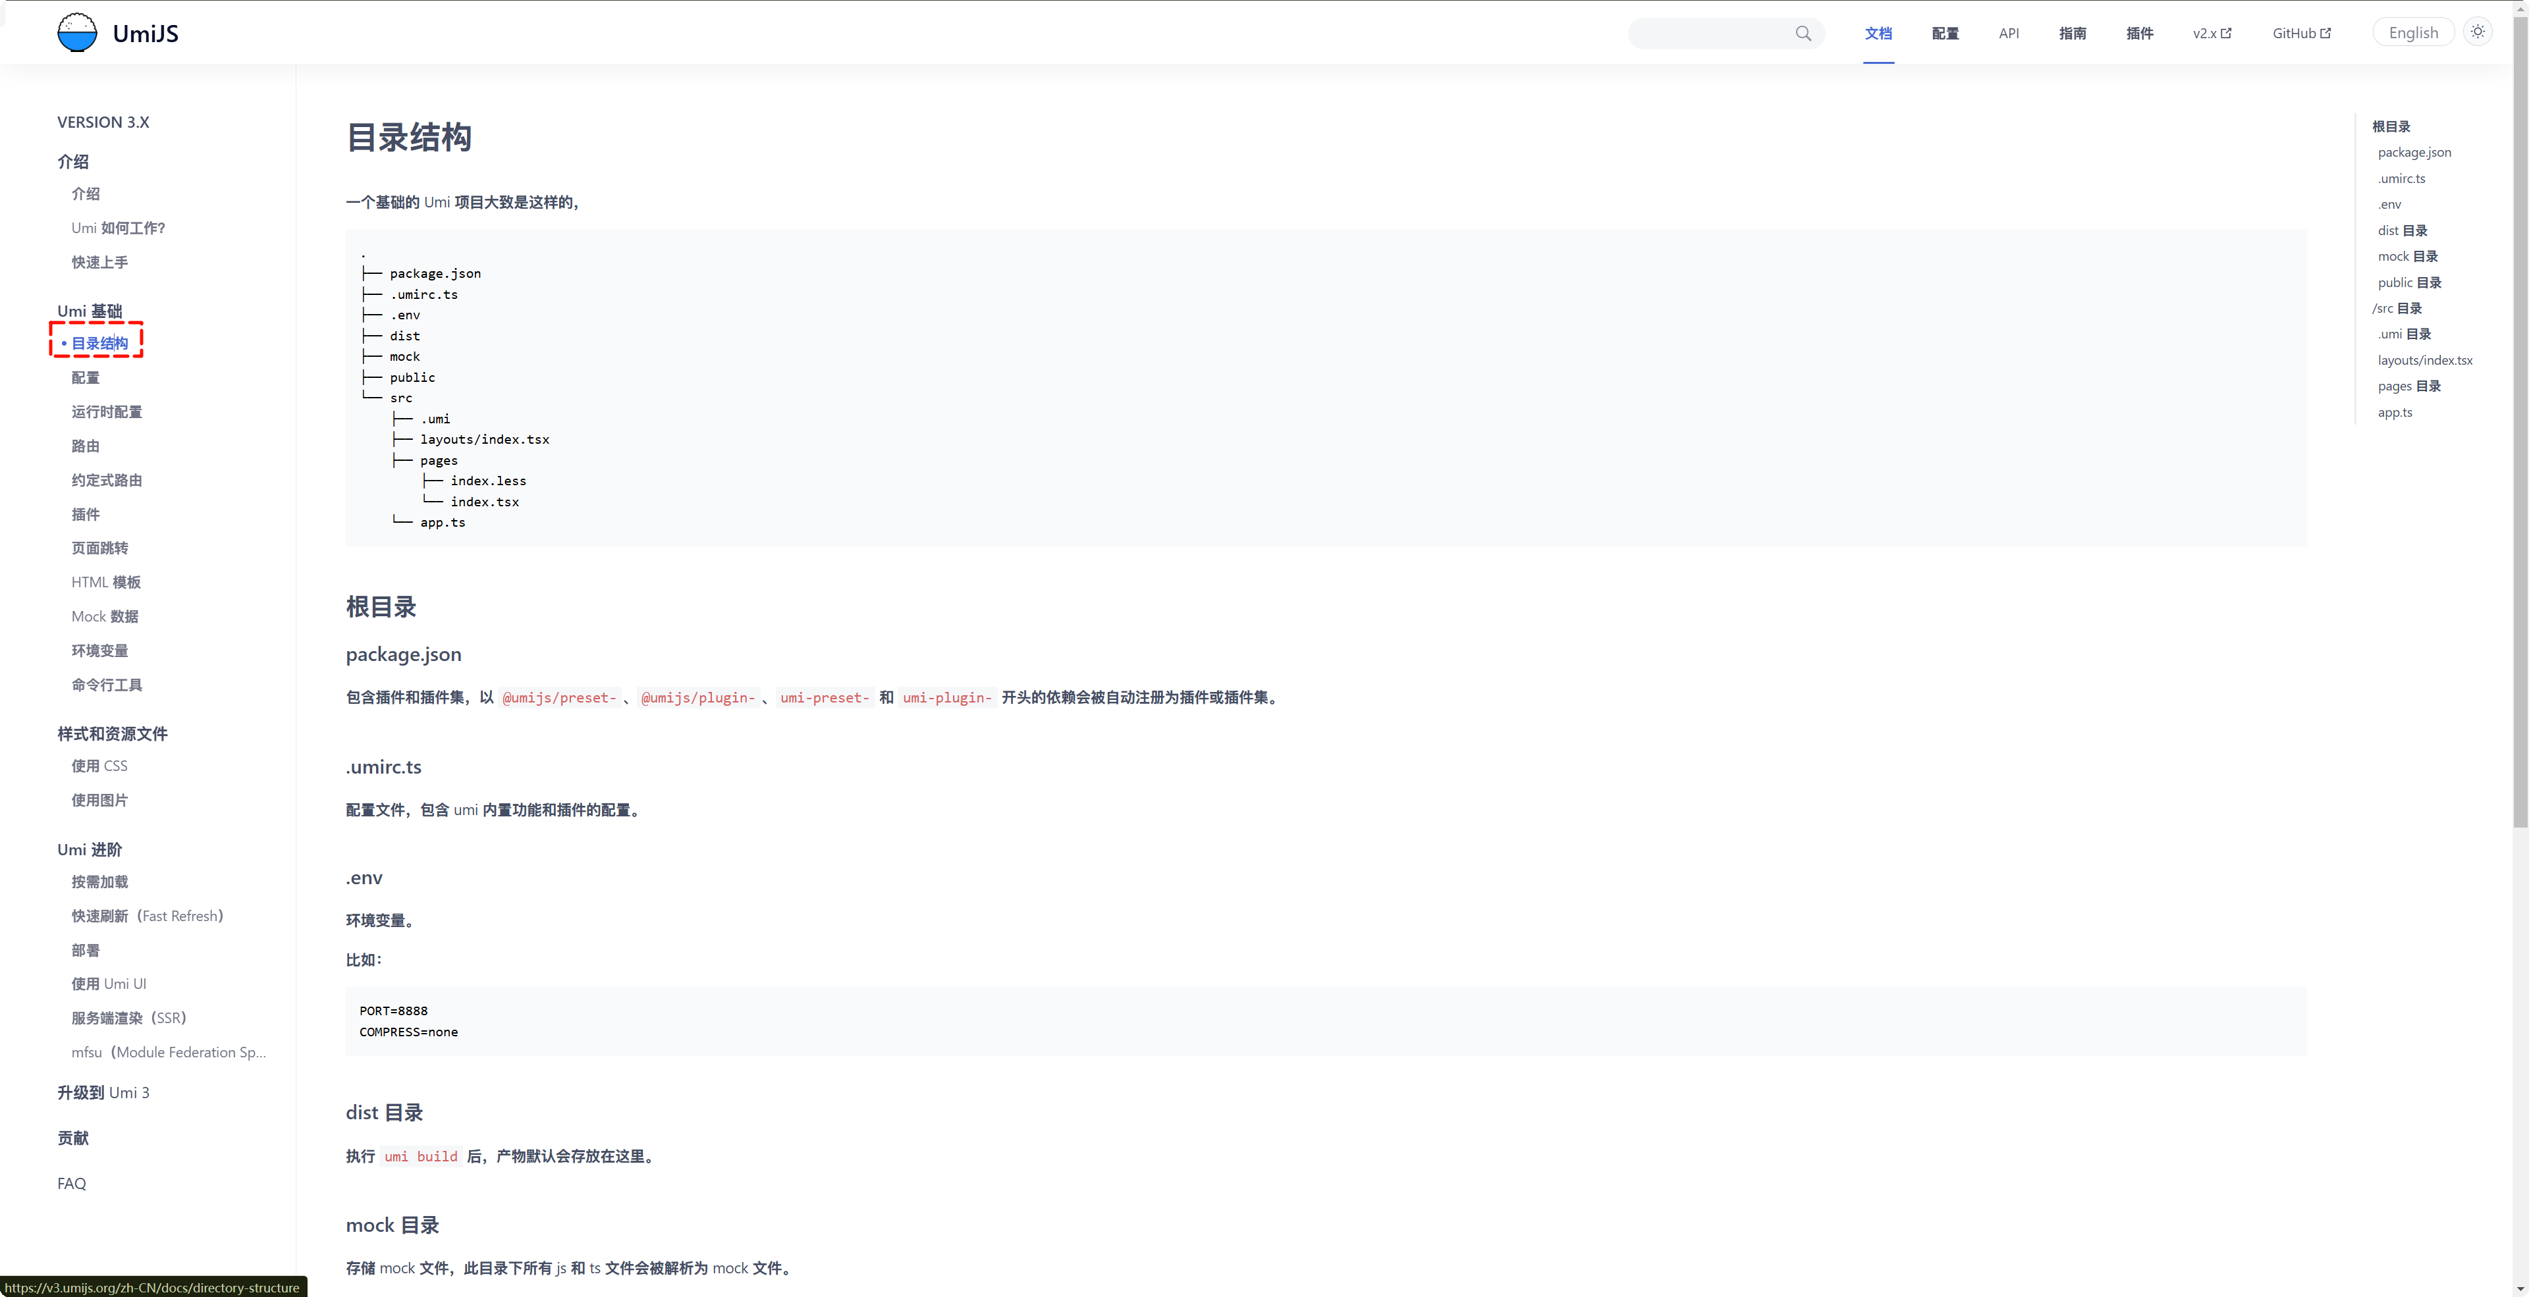Click the UmiJS rice bowl logo
Screen dimensions: 2529x1297
coord(76,32)
